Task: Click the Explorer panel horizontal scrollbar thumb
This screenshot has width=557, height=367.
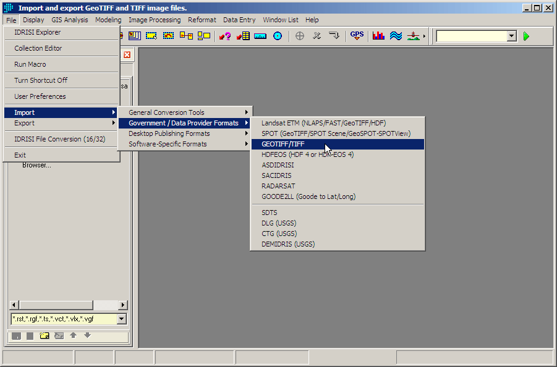Action: point(56,305)
